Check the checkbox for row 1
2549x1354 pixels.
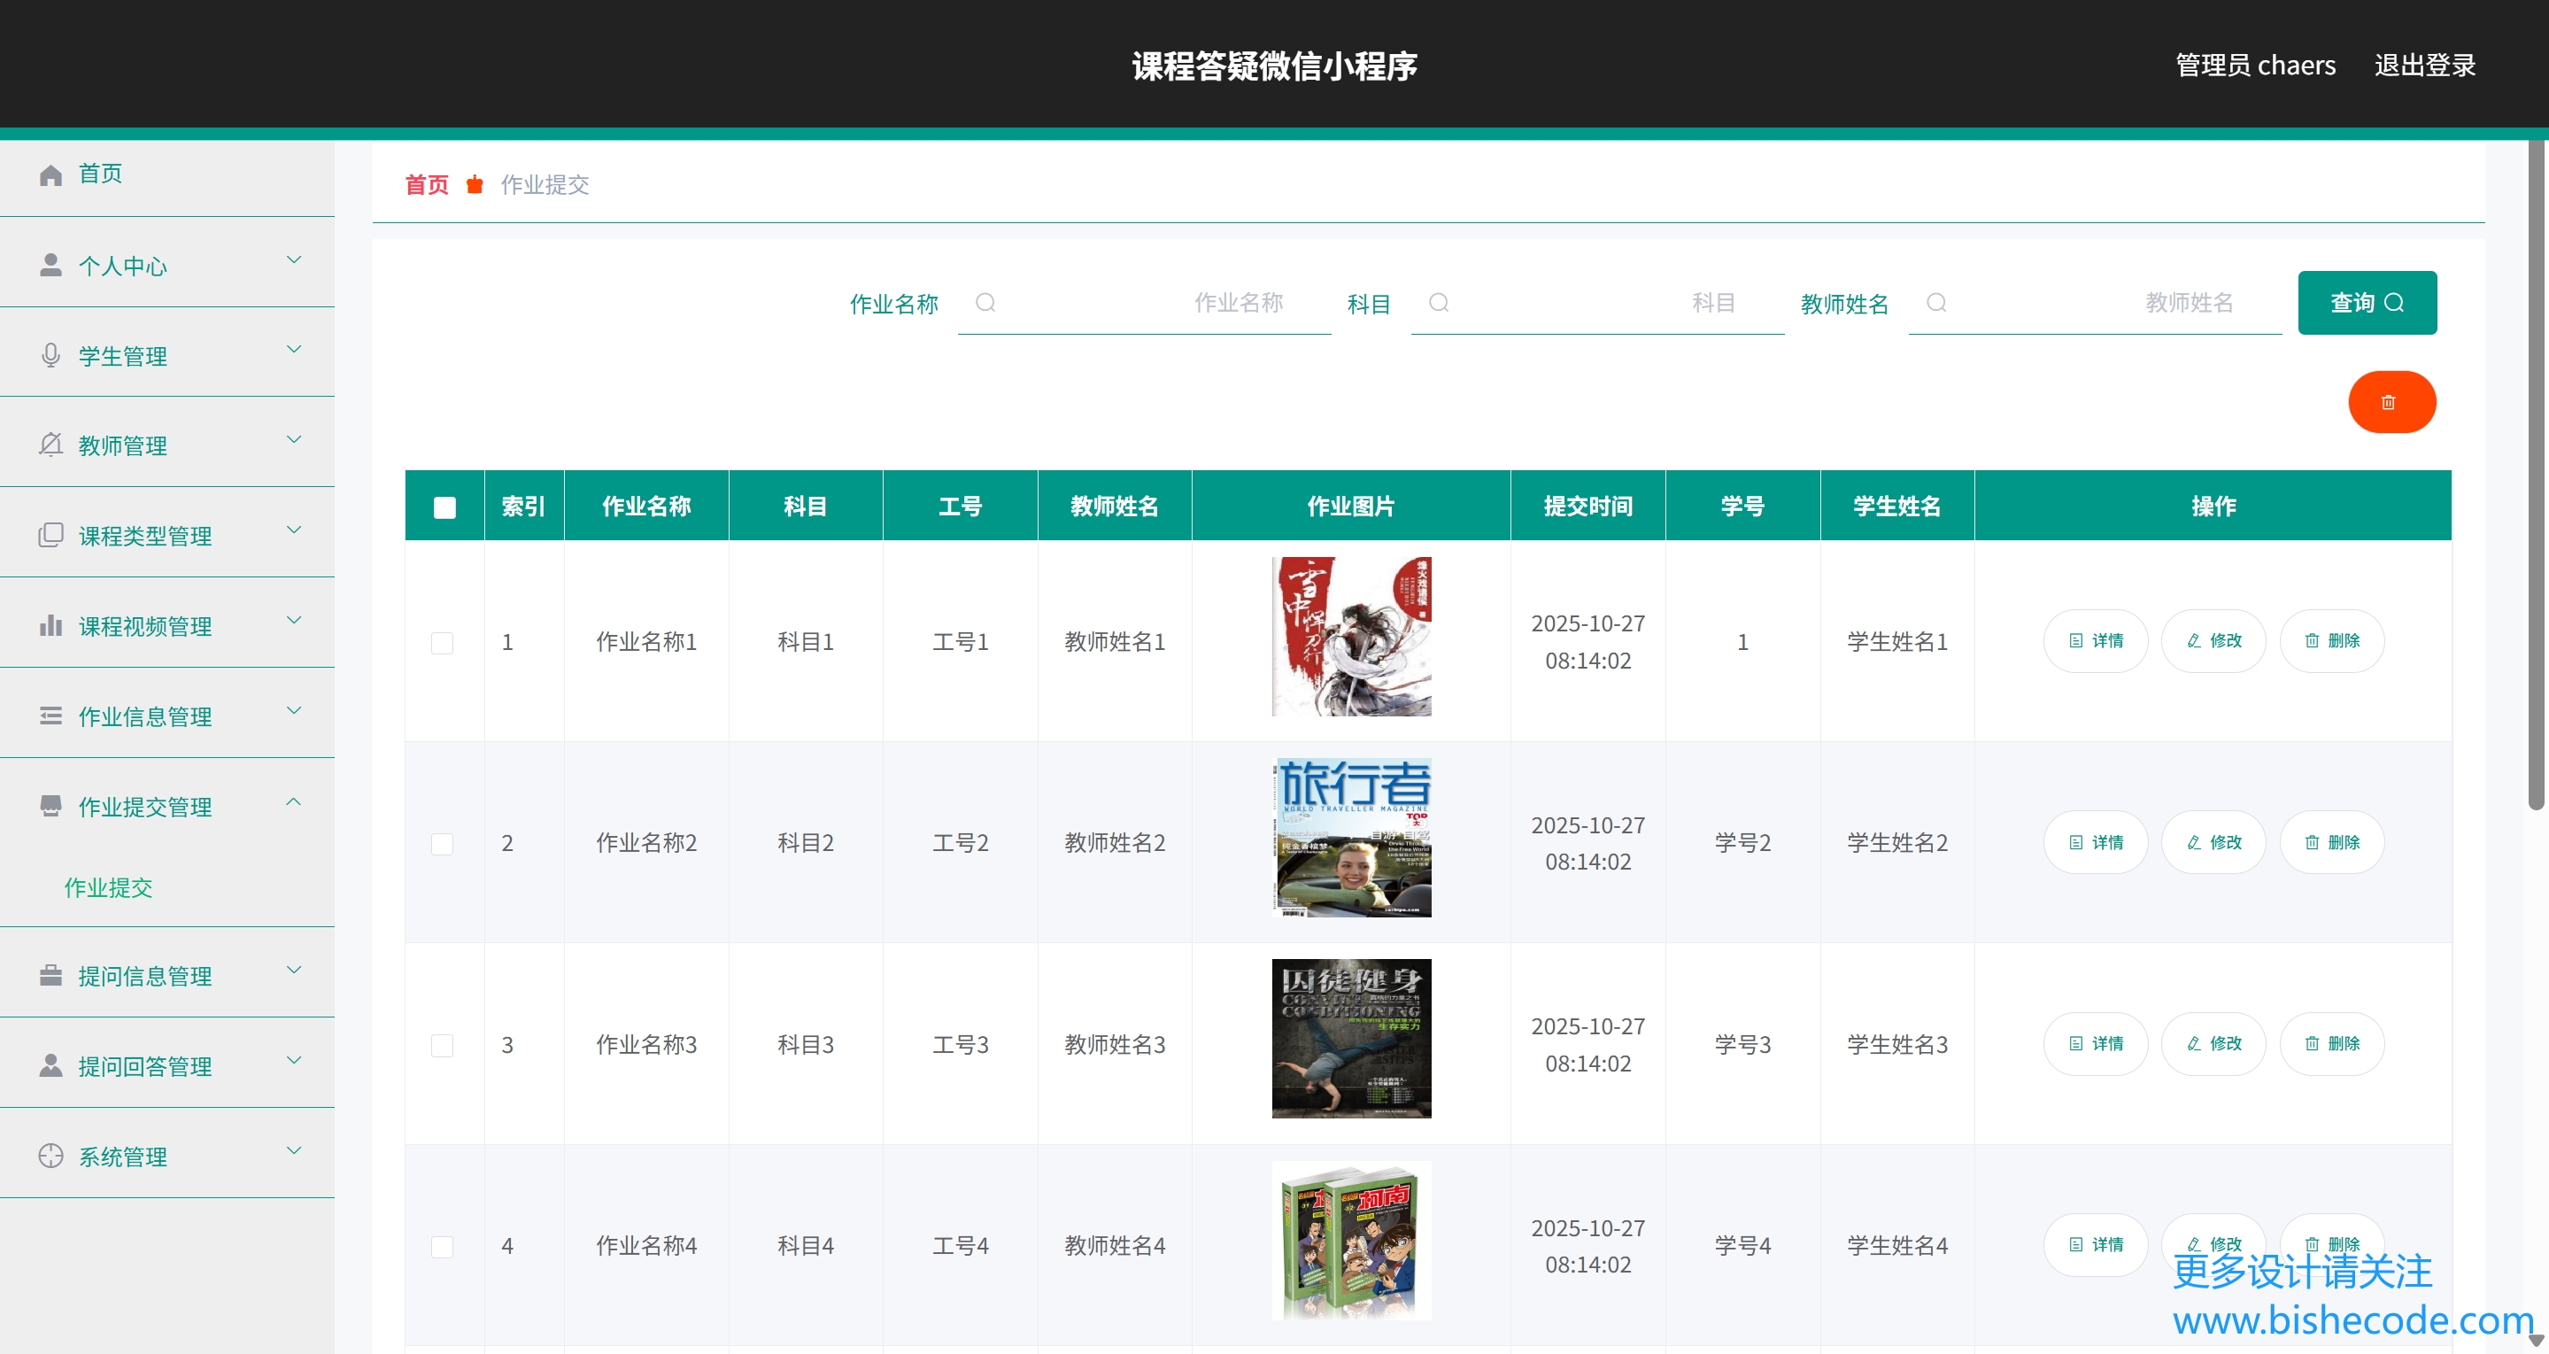coord(443,642)
